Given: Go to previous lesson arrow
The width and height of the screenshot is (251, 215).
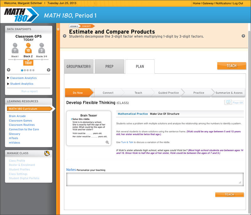Looking at the screenshot, I should click(x=65, y=36).
